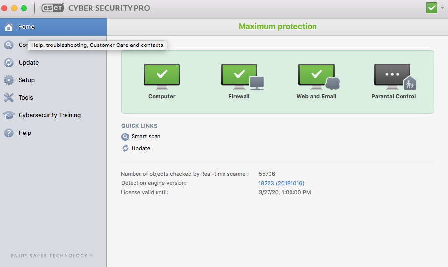Screen dimensions: 448x267
Task: Click the Update quick link text
Action: pos(141,148)
